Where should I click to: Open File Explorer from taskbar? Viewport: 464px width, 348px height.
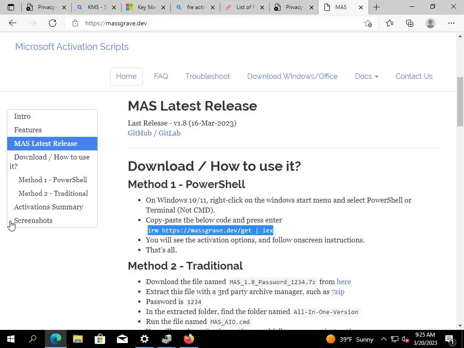[x=78, y=339]
